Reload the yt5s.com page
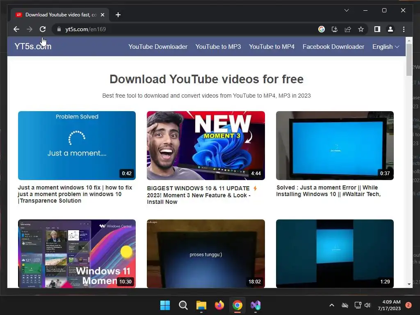 tap(43, 29)
